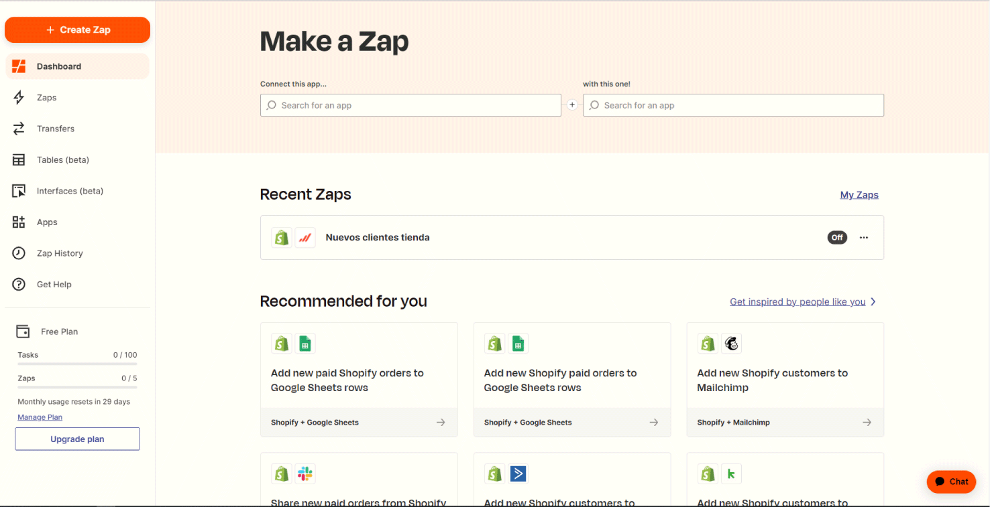990x507 pixels.
Task: Click the Upgrade plan button
Action: pyautogui.click(x=77, y=439)
